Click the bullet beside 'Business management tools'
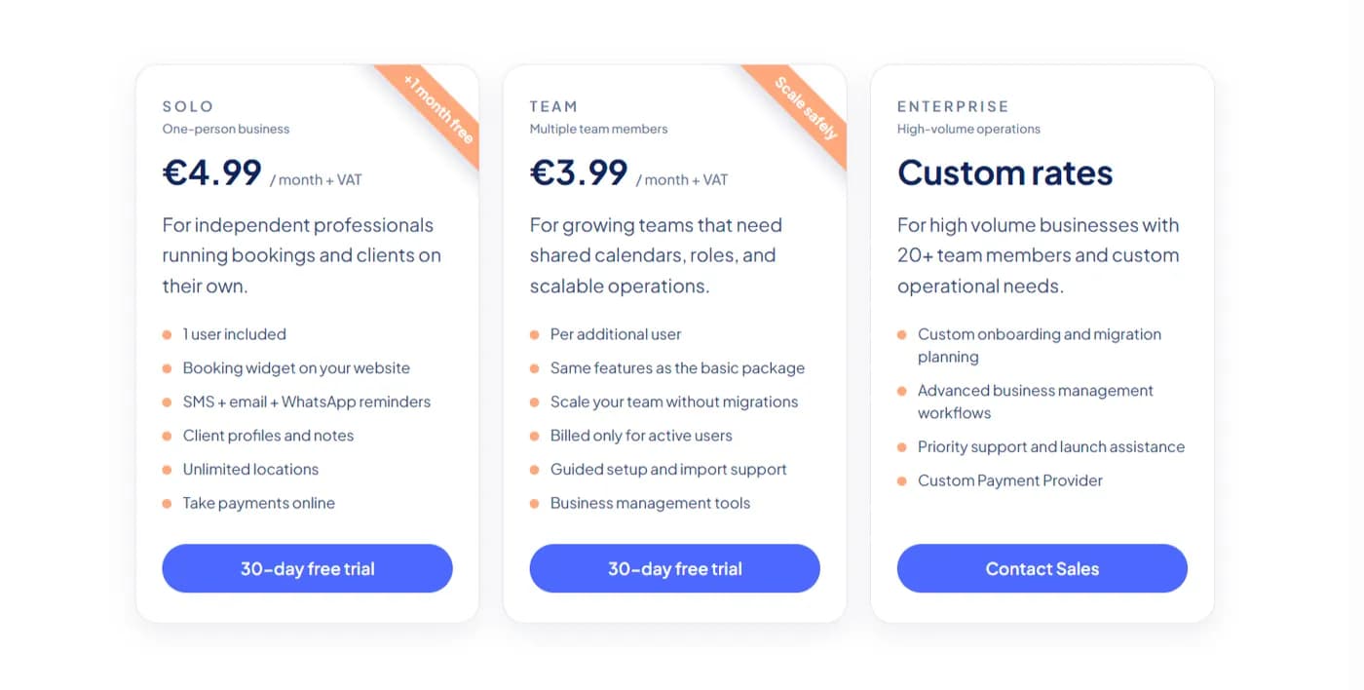Image resolution: width=1364 pixels, height=690 pixels. point(533,504)
